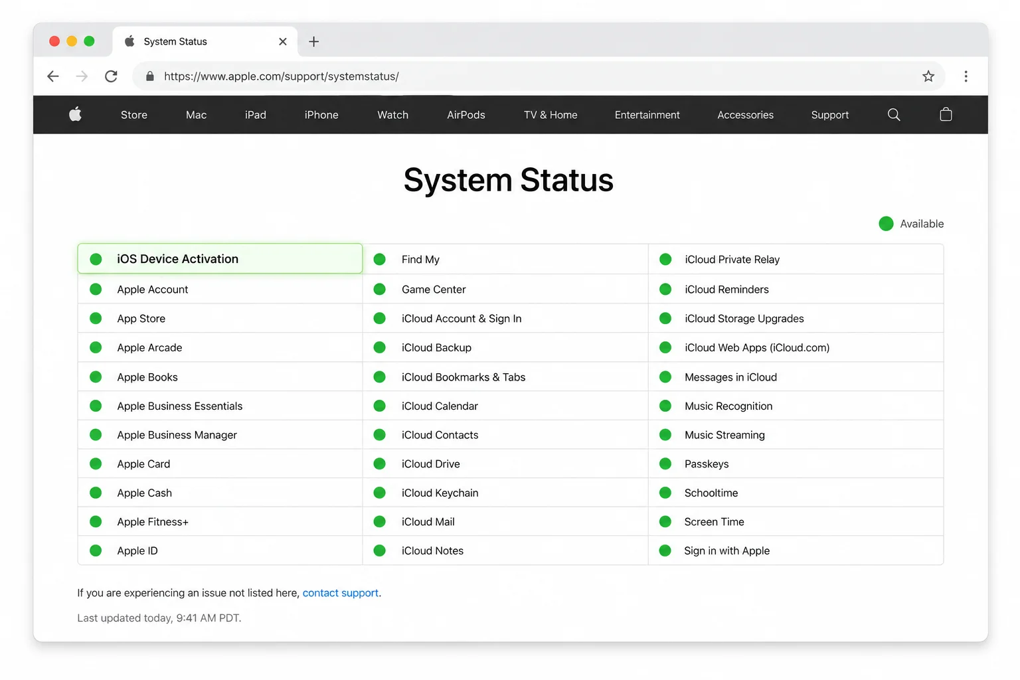The image size is (1020, 680).
Task: Click the Apple Books label
Action: 147,377
